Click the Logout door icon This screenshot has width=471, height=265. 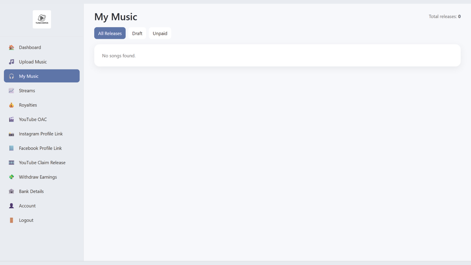pos(11,220)
